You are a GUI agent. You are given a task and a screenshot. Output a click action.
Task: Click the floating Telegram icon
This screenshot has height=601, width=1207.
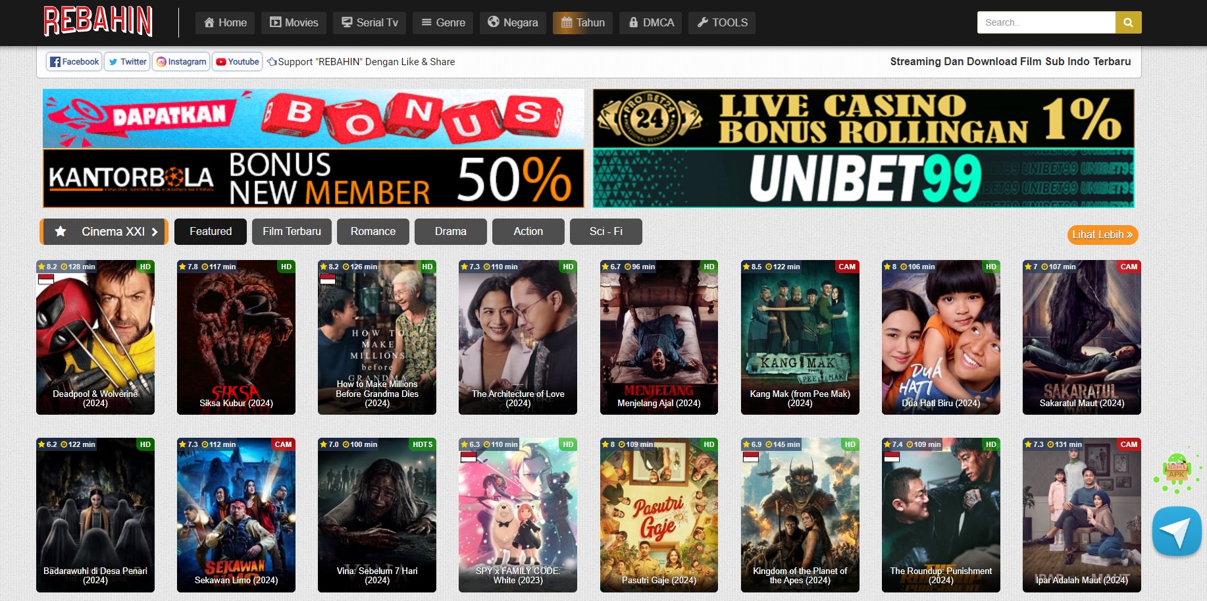(x=1177, y=531)
